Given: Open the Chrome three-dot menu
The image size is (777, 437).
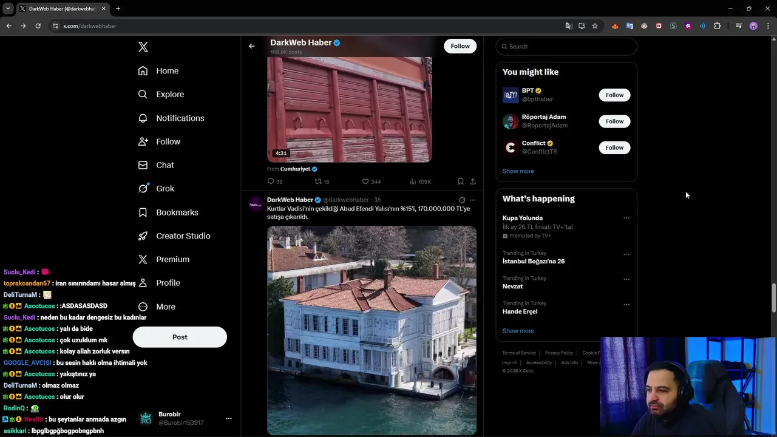Looking at the screenshot, I should click(x=768, y=26).
